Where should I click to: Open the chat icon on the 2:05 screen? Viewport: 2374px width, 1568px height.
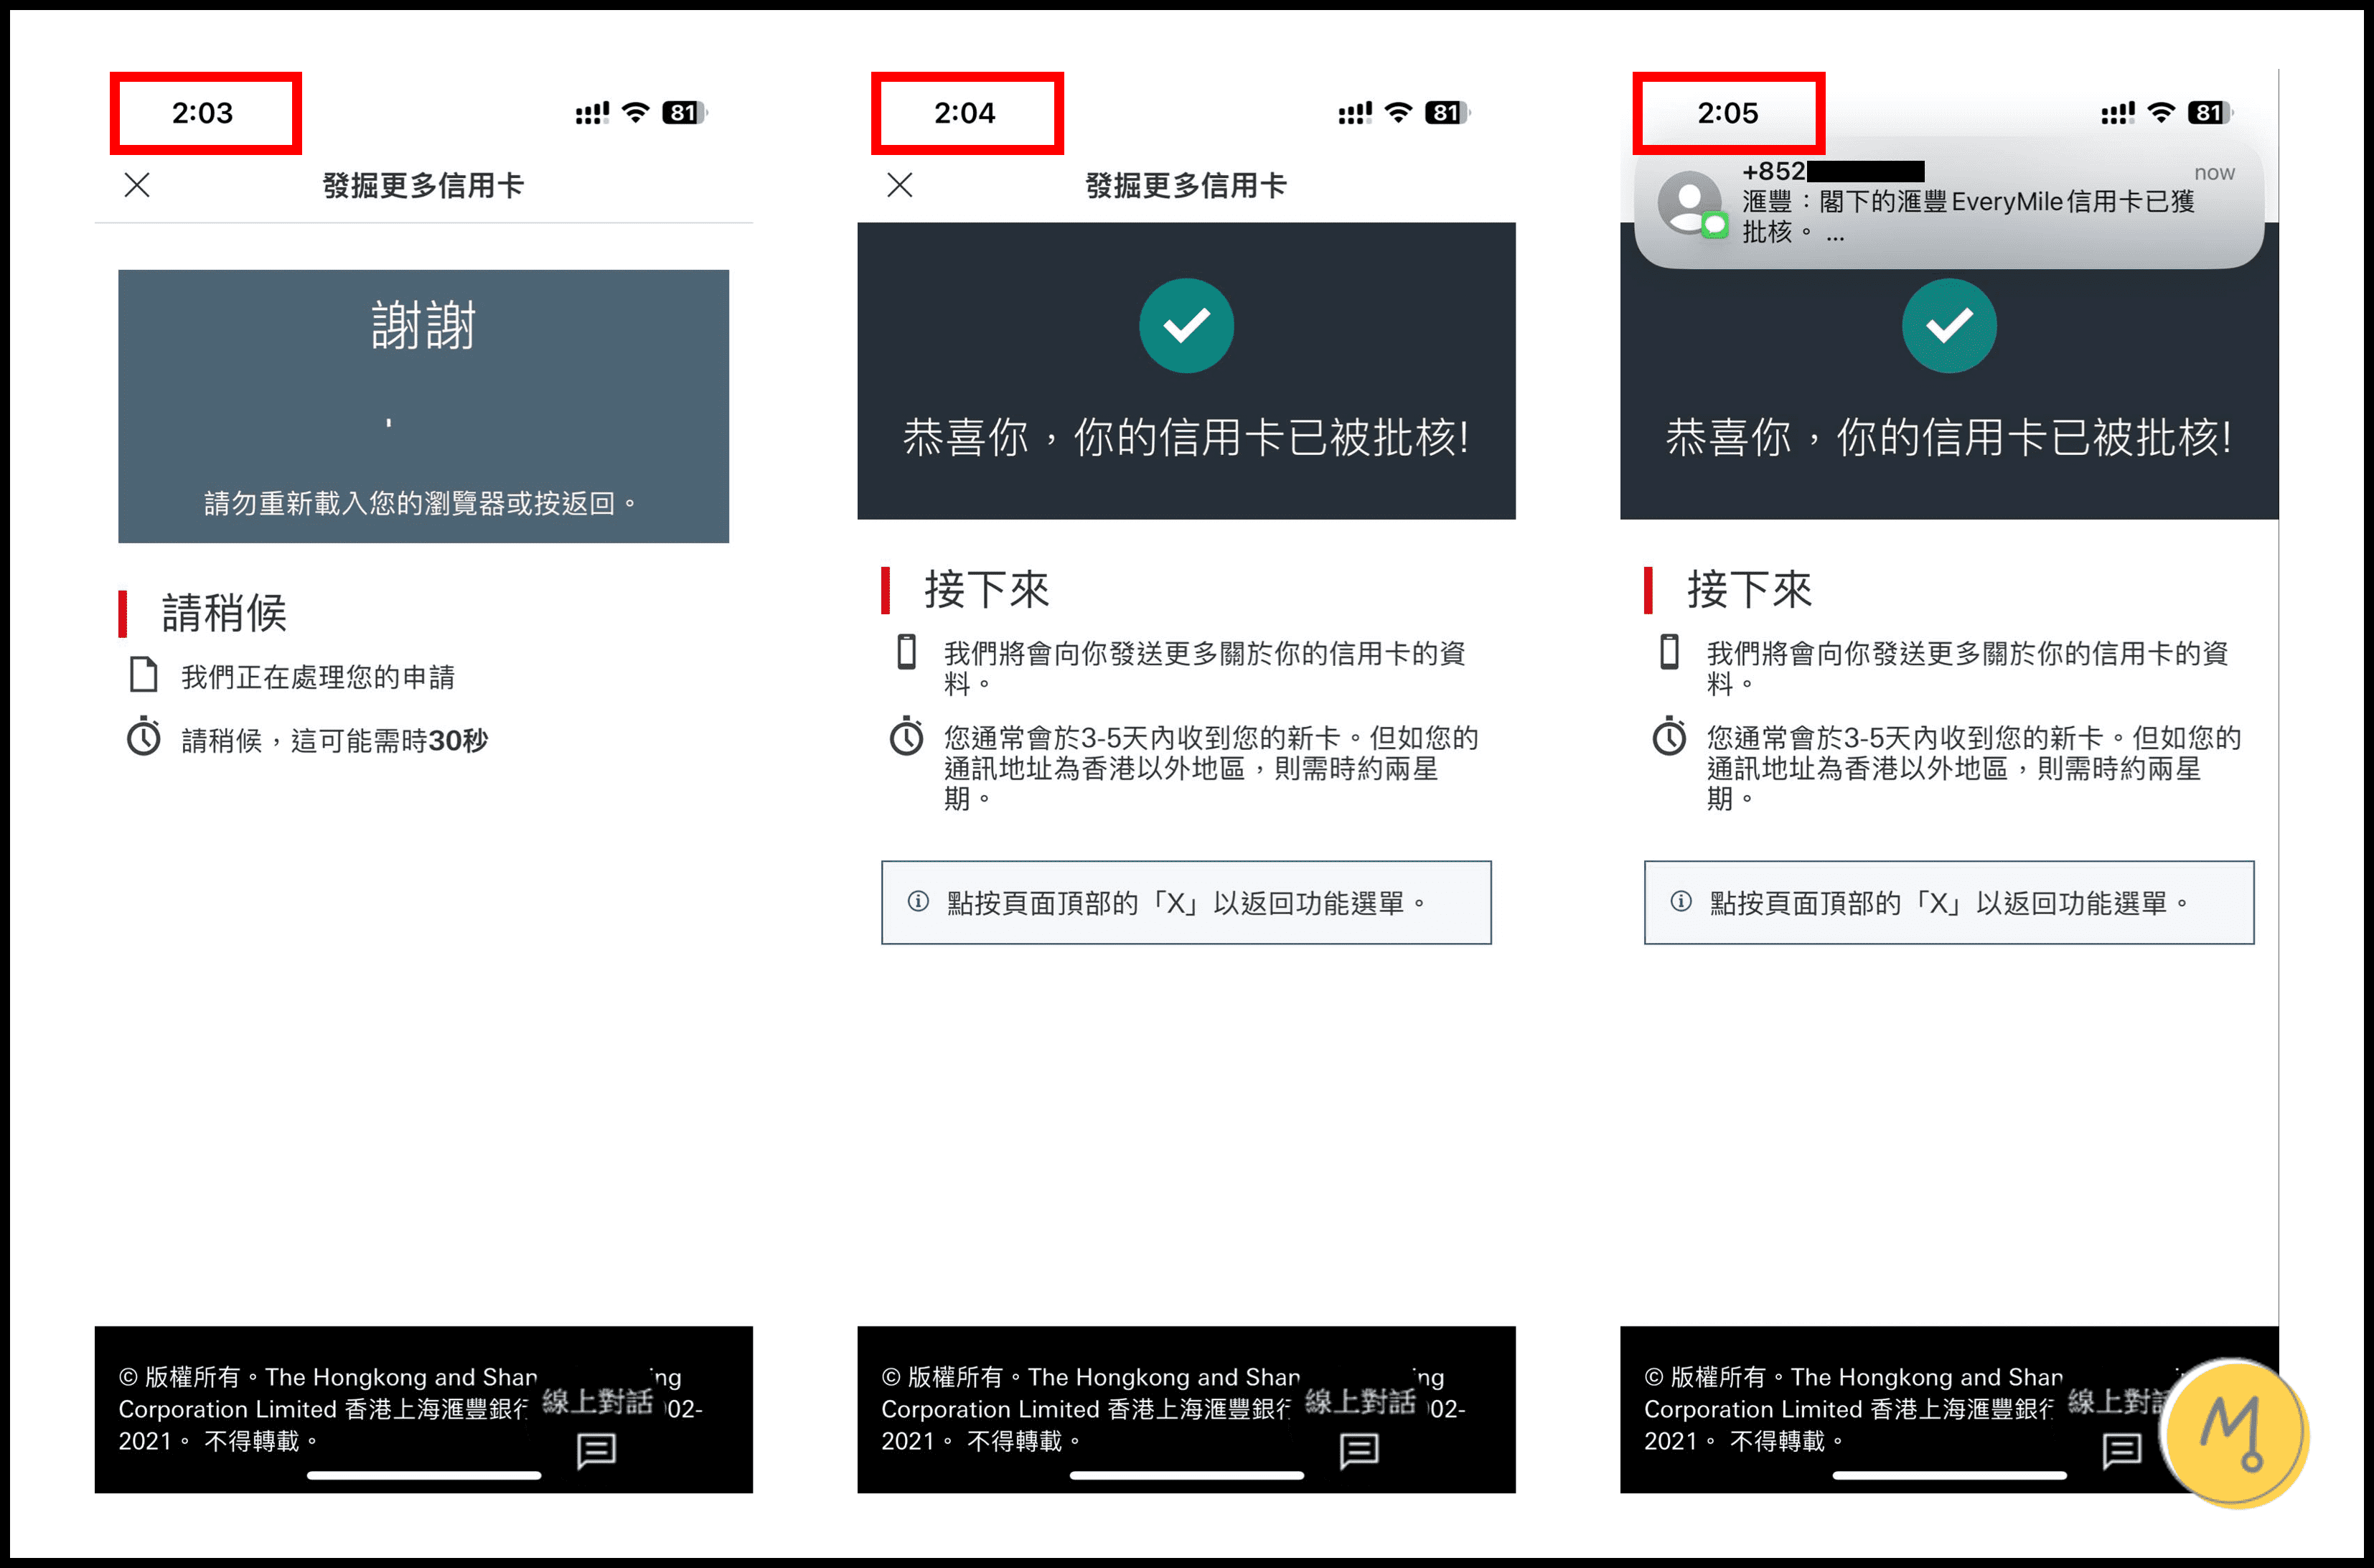(x=2122, y=1450)
